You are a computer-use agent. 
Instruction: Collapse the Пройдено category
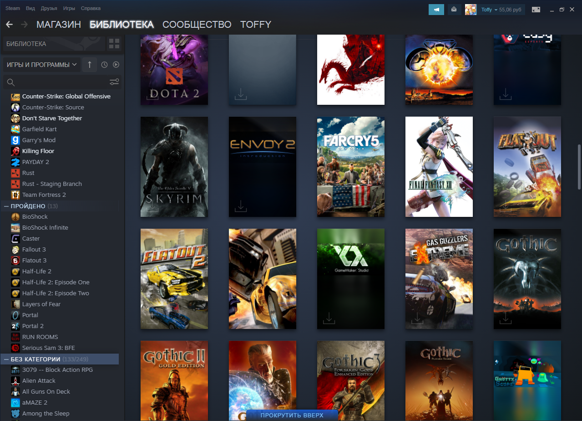7,206
